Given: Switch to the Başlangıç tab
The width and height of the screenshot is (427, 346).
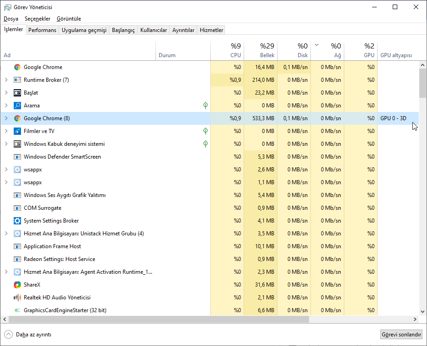Looking at the screenshot, I should point(123,30).
